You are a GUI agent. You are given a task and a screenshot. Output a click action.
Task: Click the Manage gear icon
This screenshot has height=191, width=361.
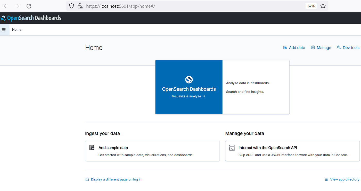[x=313, y=48]
